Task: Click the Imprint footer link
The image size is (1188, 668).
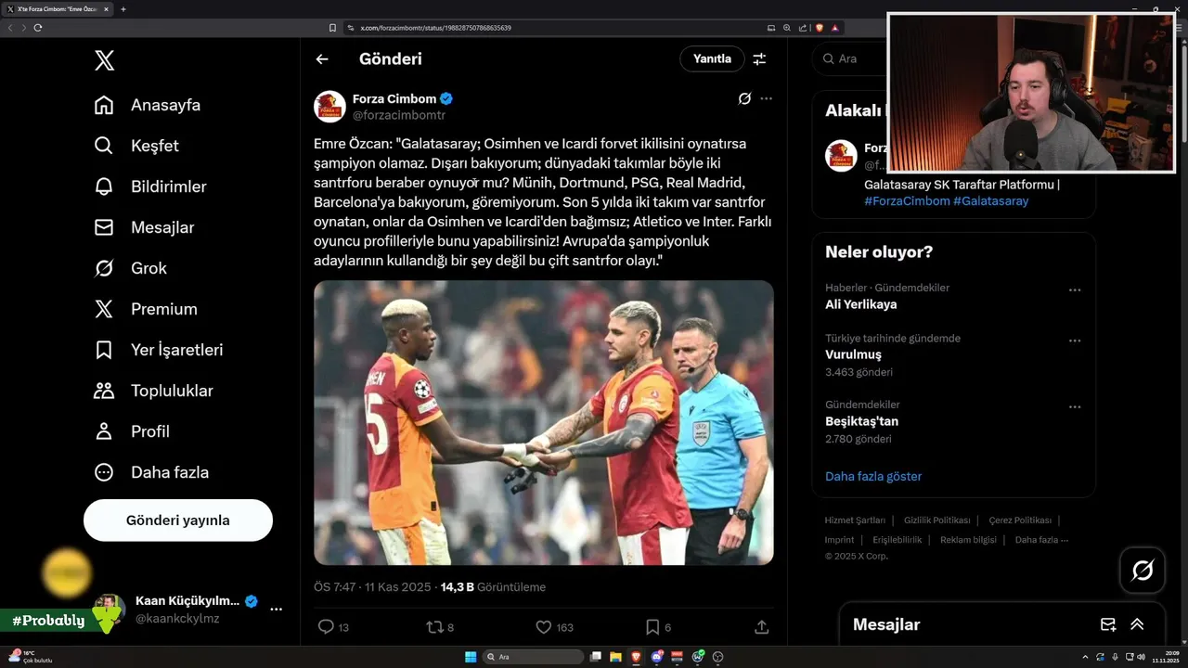Action: pos(839,540)
